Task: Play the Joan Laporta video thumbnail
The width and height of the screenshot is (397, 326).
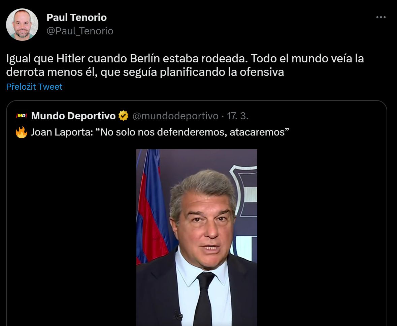Action: [x=197, y=238]
